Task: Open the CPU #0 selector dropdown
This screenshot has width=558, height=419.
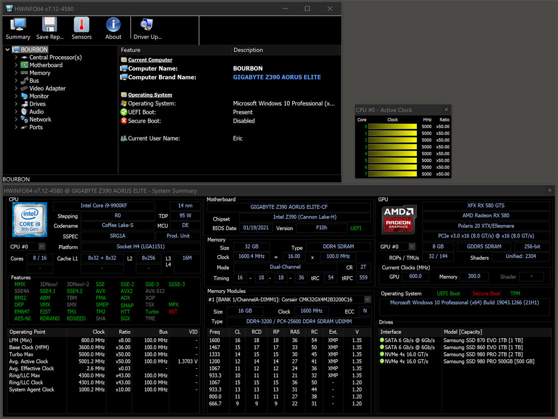Action: point(42,246)
